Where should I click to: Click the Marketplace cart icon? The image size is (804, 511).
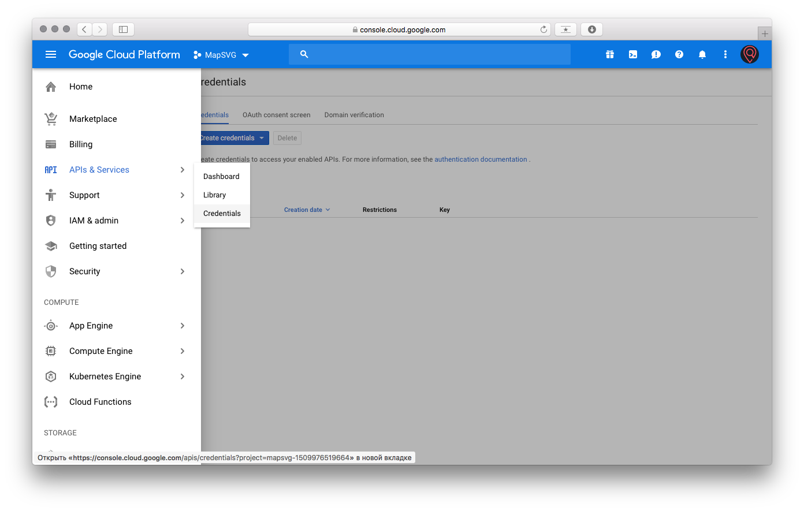pos(51,119)
